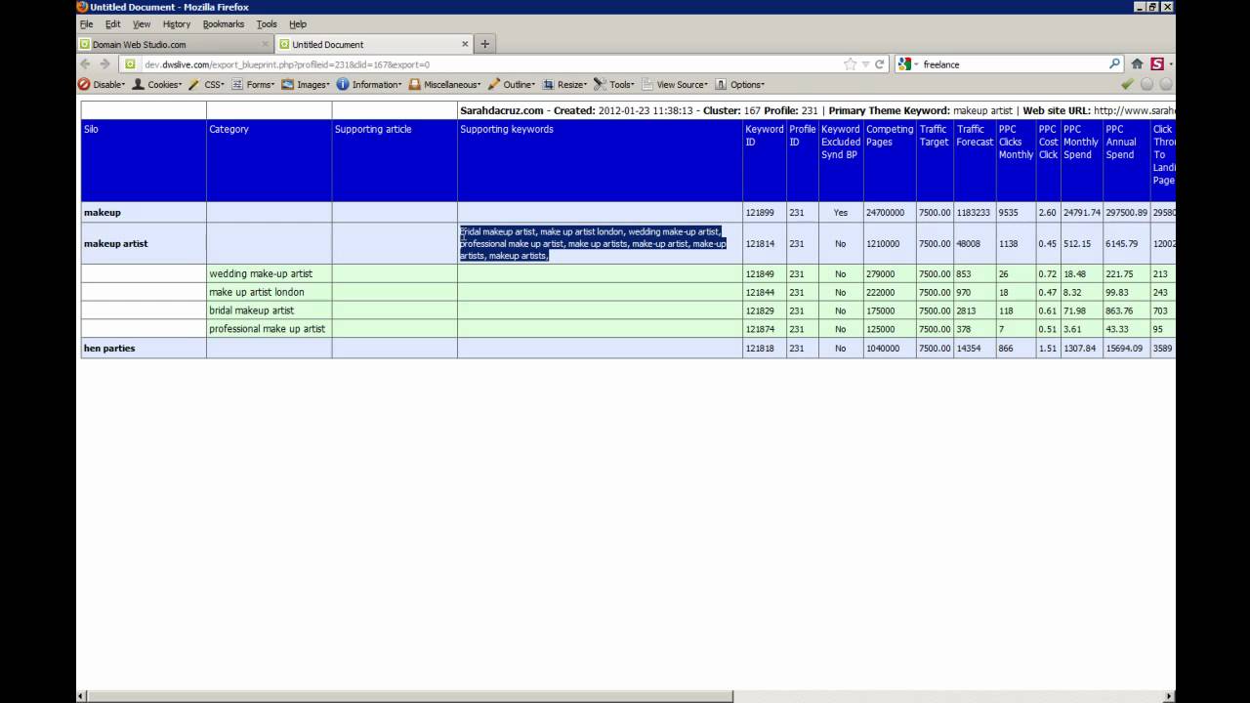
Task: Select the bridal makeup artist category cell
Action: tap(269, 310)
